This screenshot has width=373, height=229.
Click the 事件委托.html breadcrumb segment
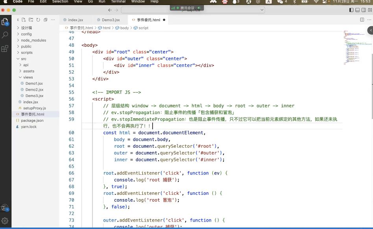click(79, 28)
